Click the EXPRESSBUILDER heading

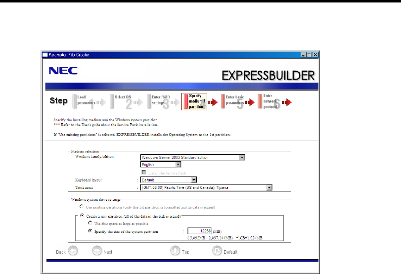click(x=268, y=76)
